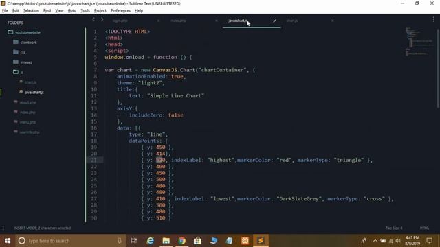Open the People icon in system tray

click(x=364, y=241)
